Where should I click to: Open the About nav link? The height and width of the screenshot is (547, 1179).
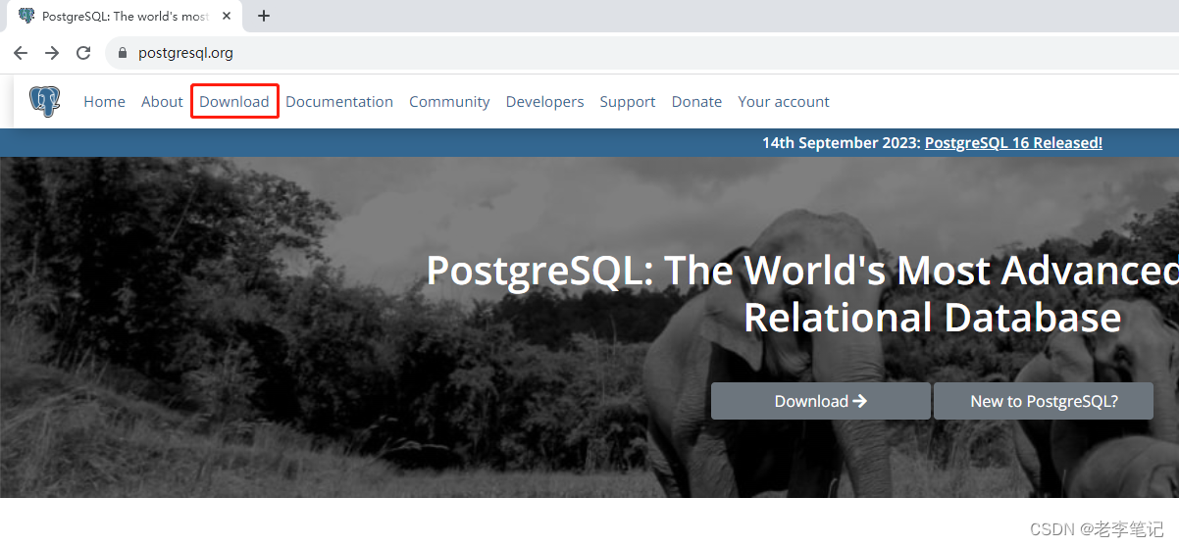[162, 102]
